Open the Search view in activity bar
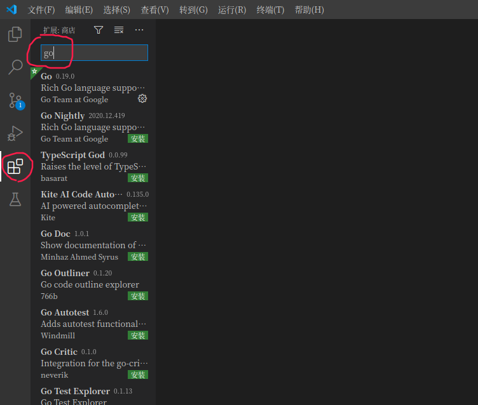 coord(15,67)
